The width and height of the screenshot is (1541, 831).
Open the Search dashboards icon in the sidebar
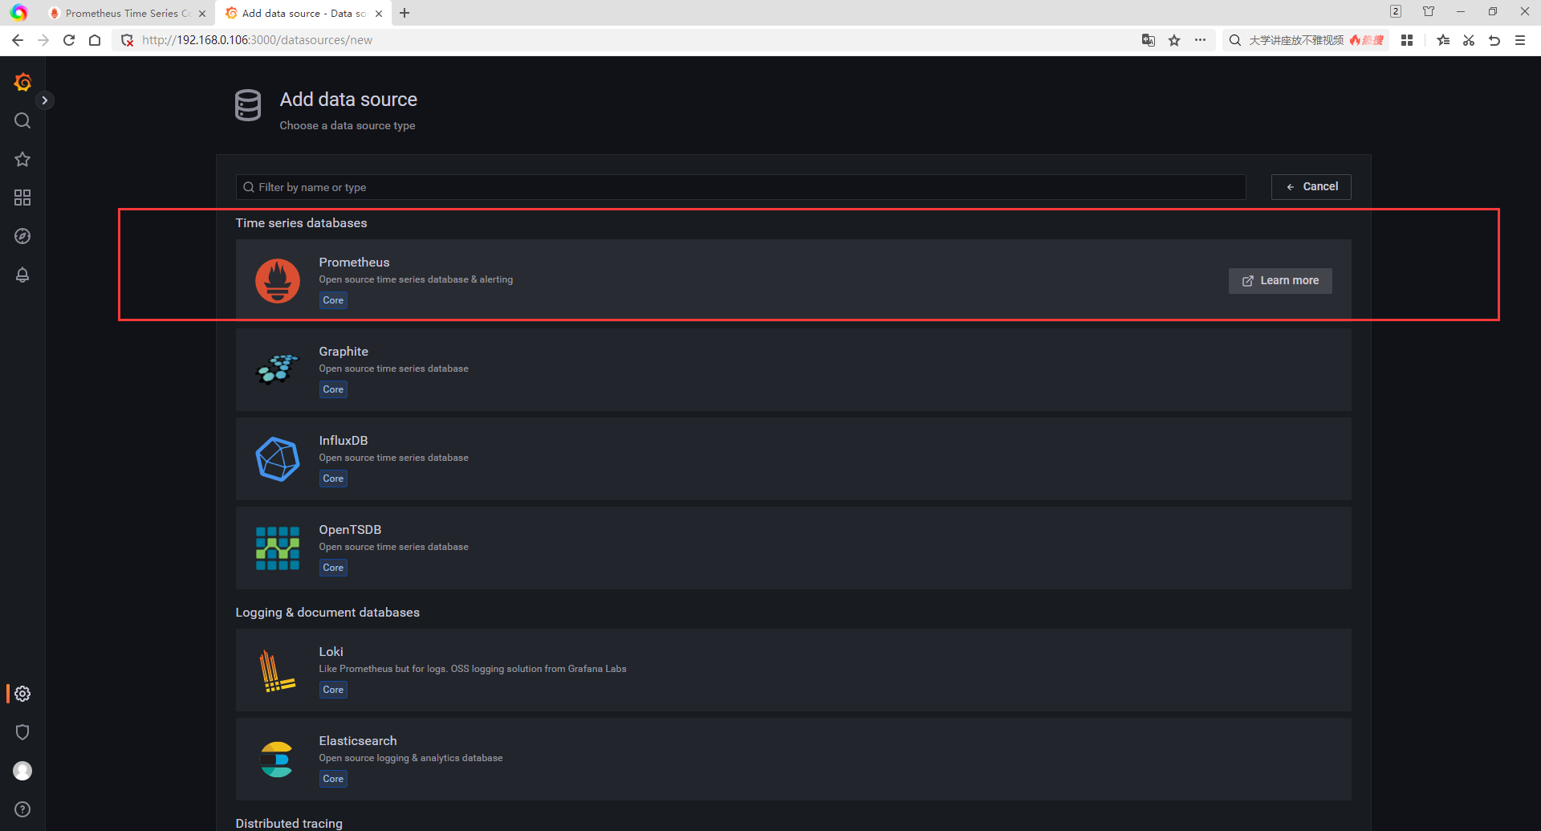[x=22, y=120]
